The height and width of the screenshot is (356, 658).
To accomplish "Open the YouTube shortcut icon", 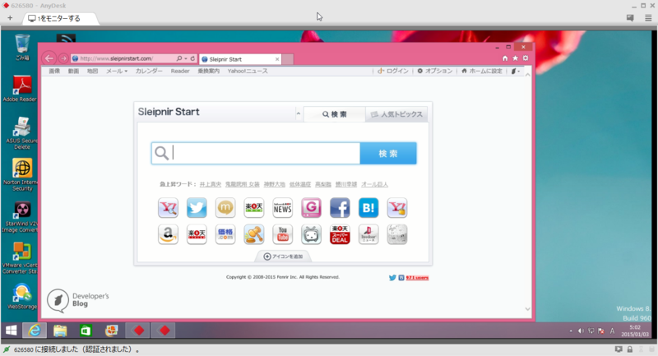I will [x=282, y=234].
